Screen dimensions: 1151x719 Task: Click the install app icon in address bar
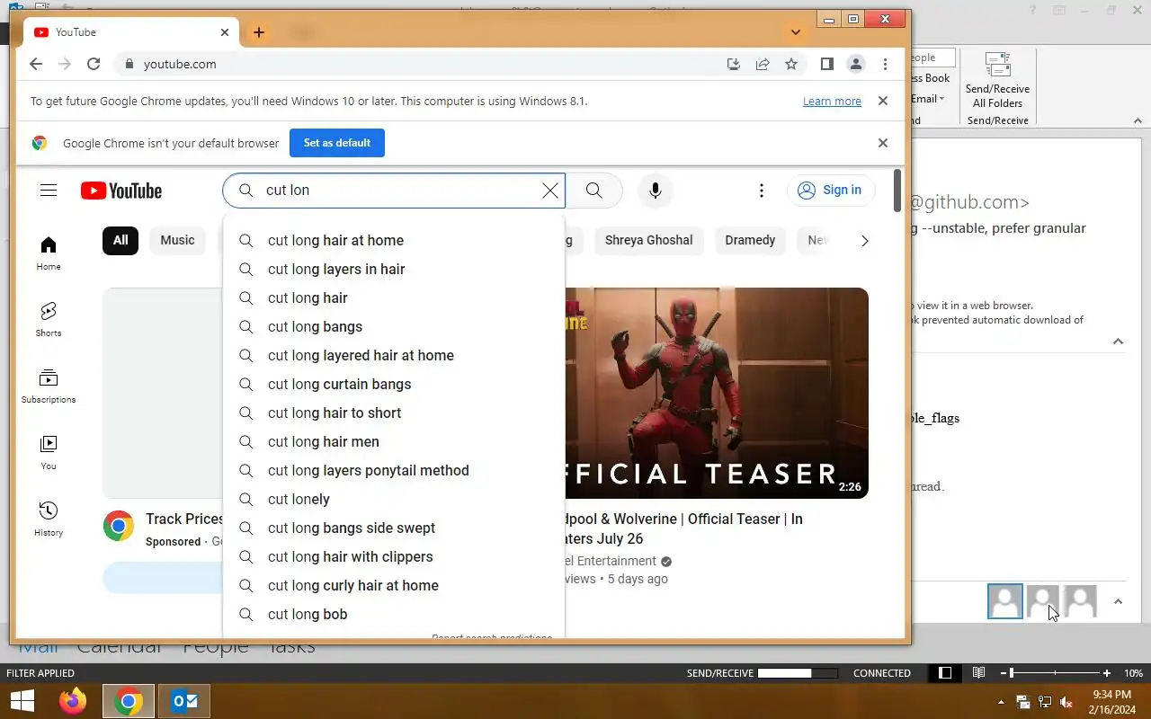click(x=734, y=64)
